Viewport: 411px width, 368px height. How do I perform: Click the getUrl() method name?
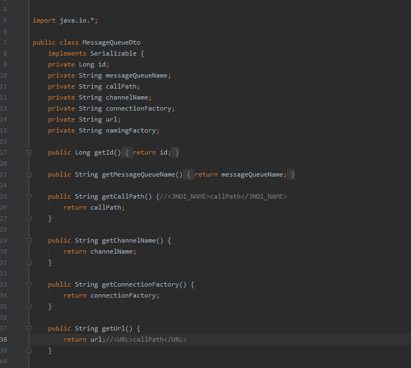tap(113, 328)
